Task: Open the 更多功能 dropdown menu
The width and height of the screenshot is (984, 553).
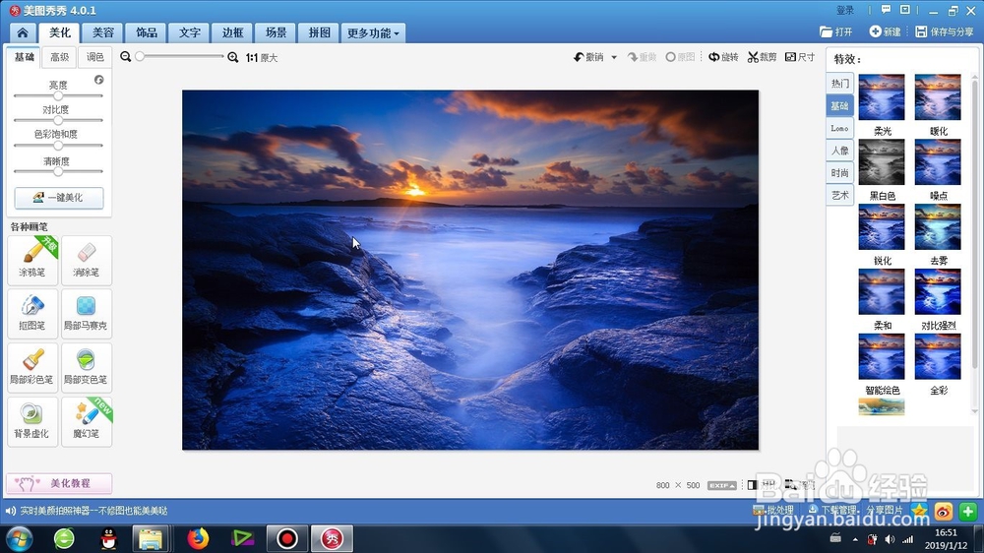Action: tap(373, 32)
